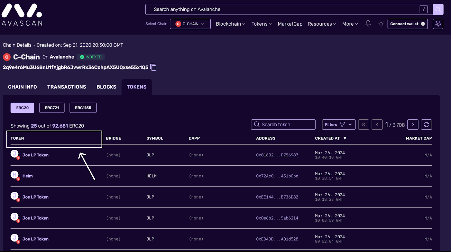Open address 0xEE144...B736D82
Image resolution: width=451 pixels, height=252 pixels.
click(x=277, y=197)
